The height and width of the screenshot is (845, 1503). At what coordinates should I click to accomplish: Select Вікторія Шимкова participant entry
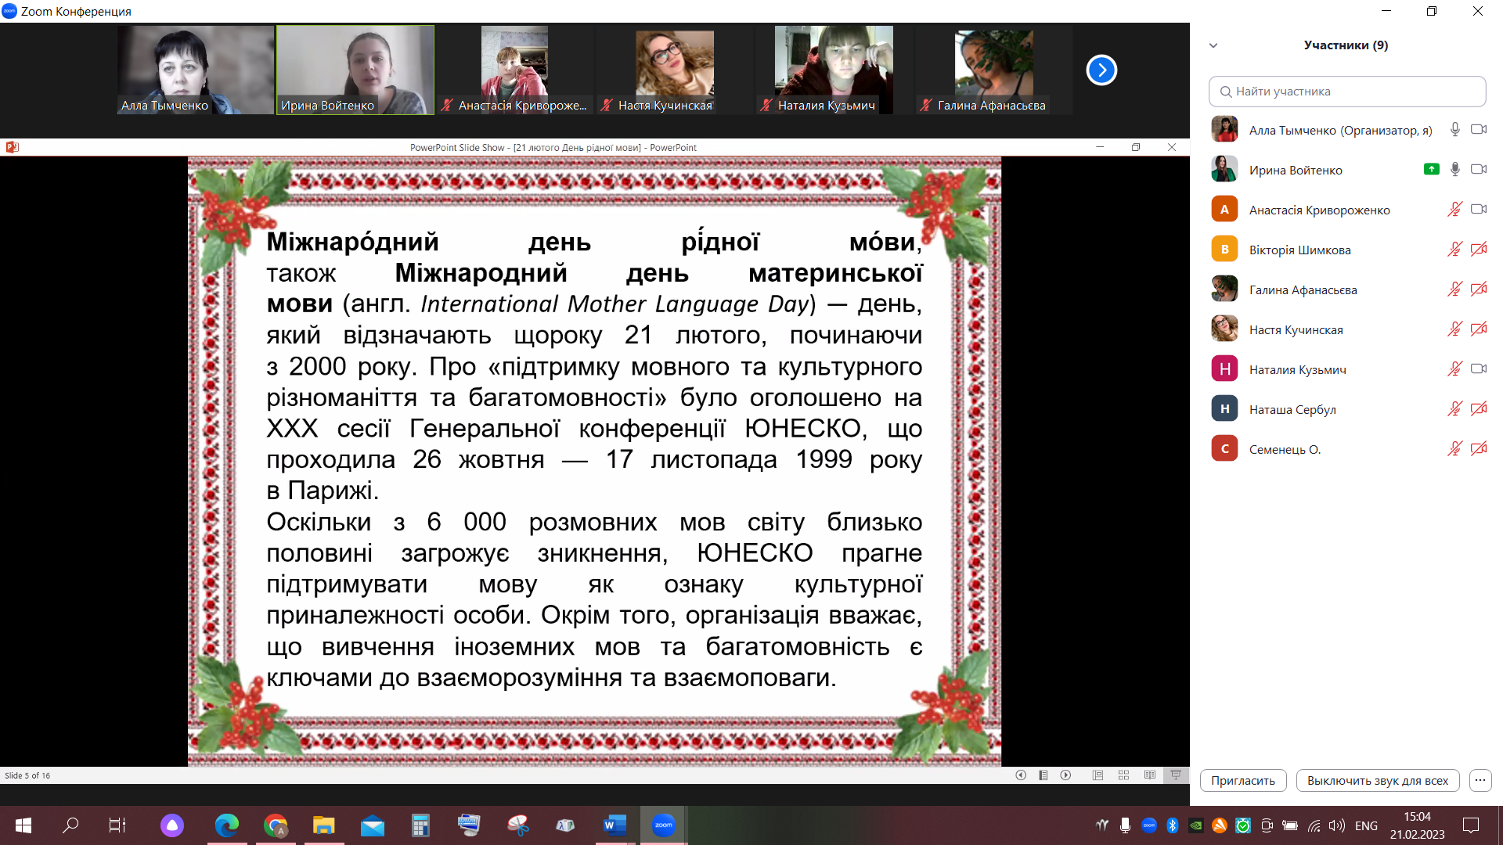pos(1299,250)
